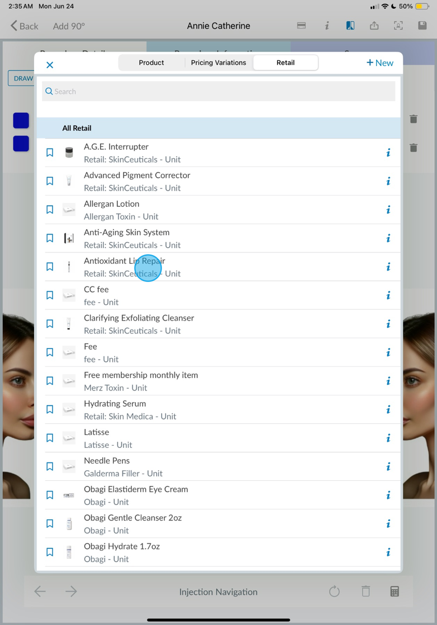This screenshot has height=625, width=437.
Task: Select the first blue color swatch
Action: (x=21, y=121)
